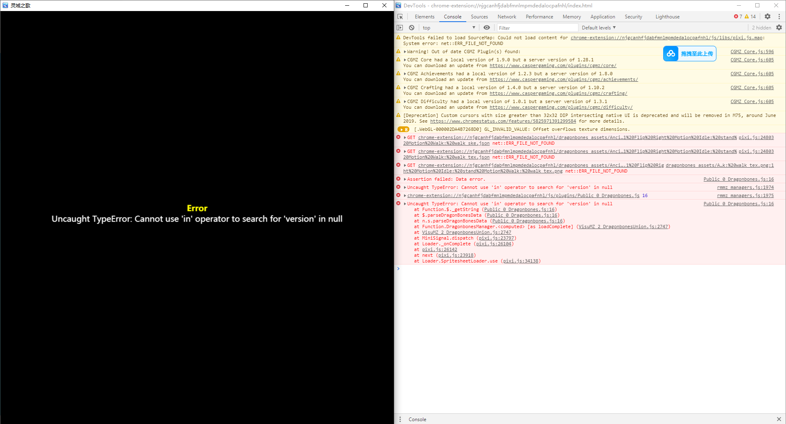Activate the inspect element picker icon
Viewport: 786px width, 424px height.
pyautogui.click(x=400, y=17)
